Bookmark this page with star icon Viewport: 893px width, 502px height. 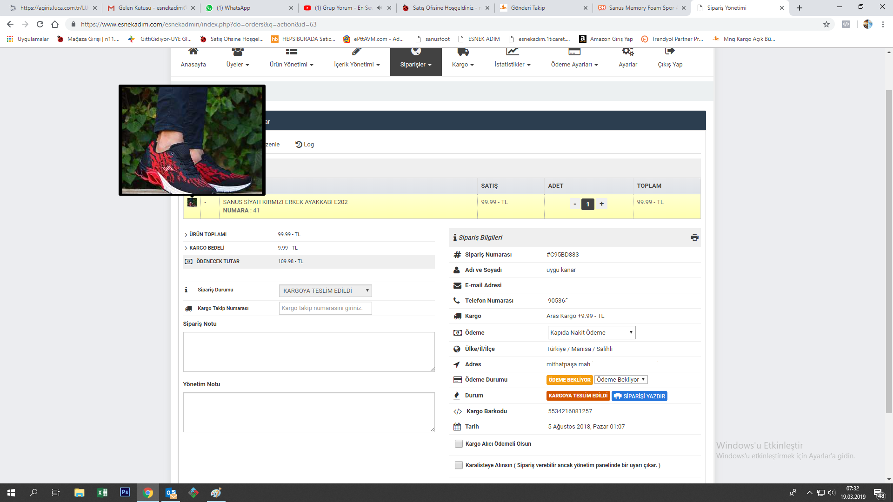click(826, 24)
